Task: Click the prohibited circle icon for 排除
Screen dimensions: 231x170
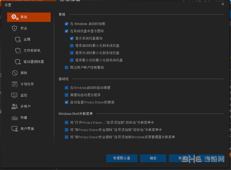Action: click(x=15, y=73)
